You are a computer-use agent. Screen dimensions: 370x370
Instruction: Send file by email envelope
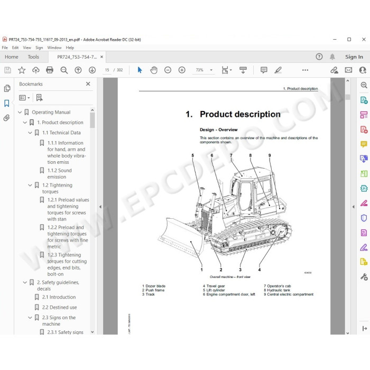coord(348,70)
